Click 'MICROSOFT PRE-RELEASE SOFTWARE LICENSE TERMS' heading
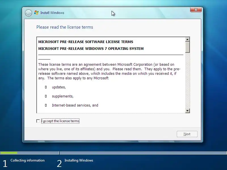The image size is (227, 170). pyautogui.click(x=86, y=42)
